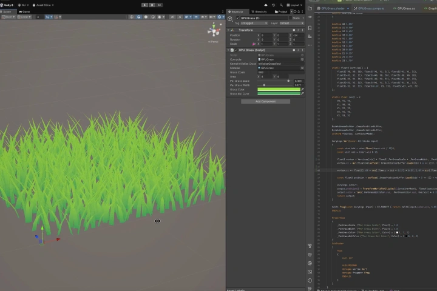Switch to the Game tab
The image size is (437, 291).
(x=24, y=12)
